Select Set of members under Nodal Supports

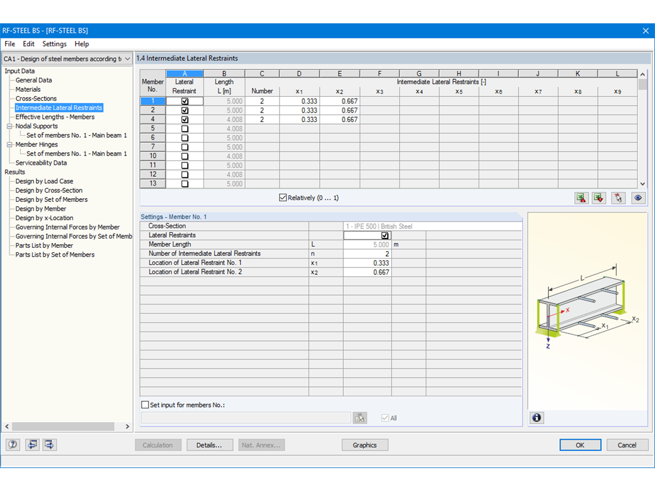point(76,135)
